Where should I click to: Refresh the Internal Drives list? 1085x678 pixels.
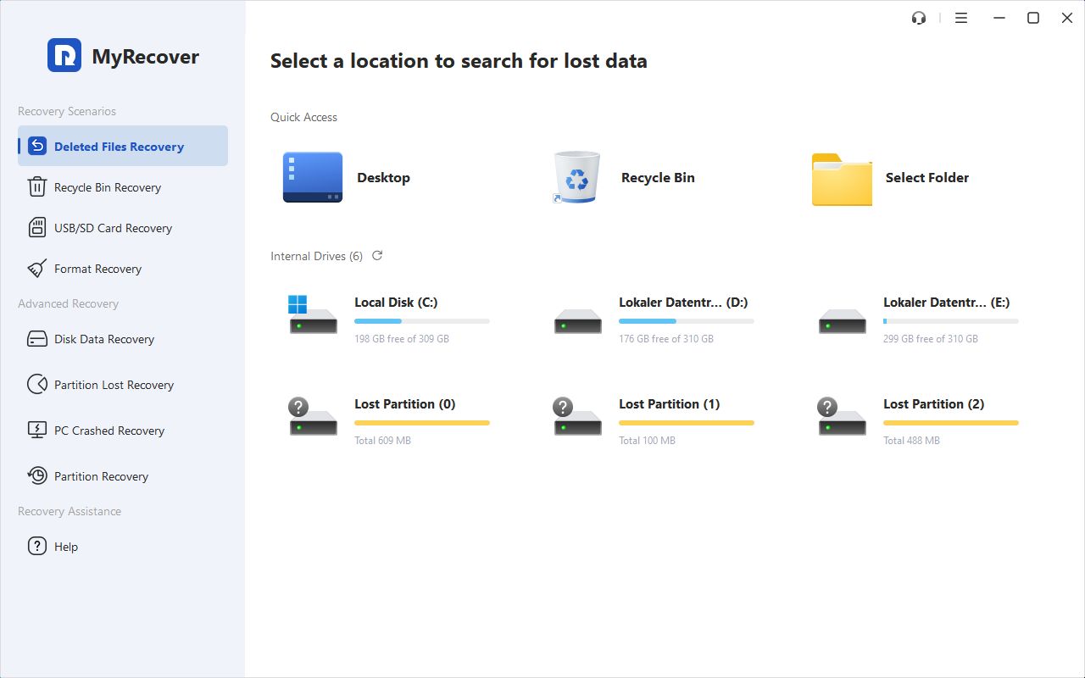(377, 255)
